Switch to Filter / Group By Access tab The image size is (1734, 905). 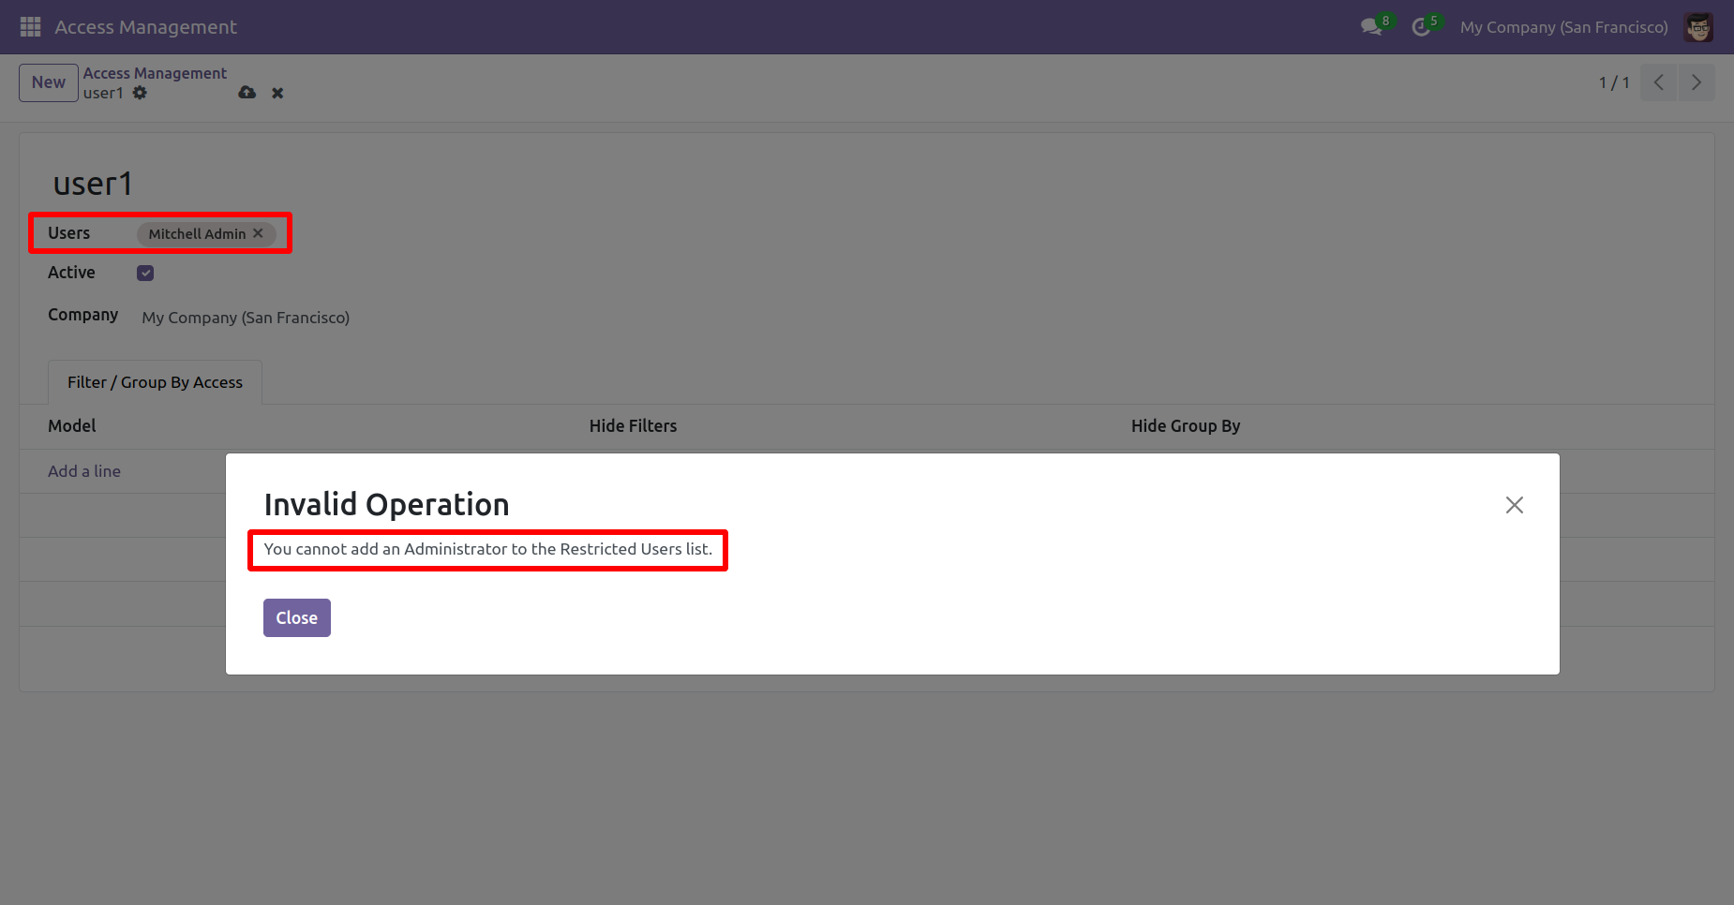point(155,382)
